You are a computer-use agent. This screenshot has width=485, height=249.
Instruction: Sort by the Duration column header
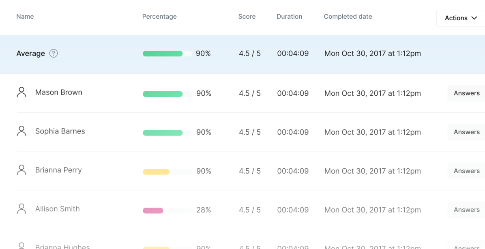coord(289,17)
